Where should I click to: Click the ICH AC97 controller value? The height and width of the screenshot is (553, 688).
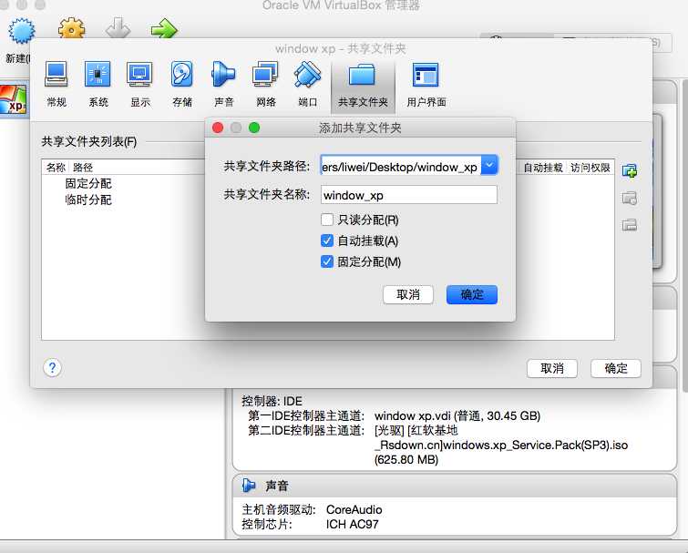pos(353,524)
